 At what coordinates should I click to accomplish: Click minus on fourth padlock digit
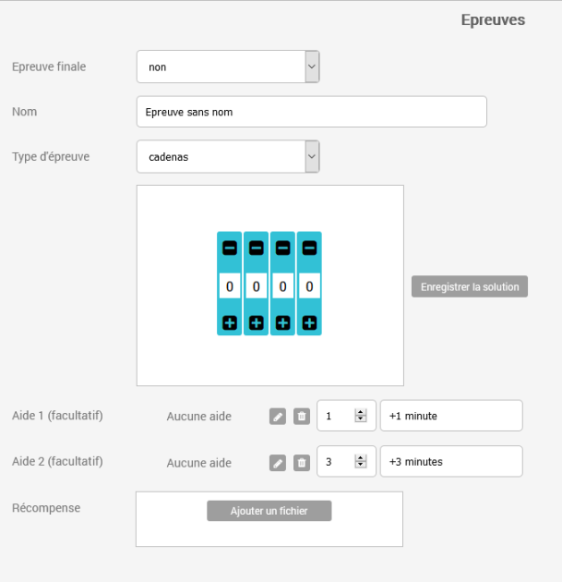click(310, 248)
